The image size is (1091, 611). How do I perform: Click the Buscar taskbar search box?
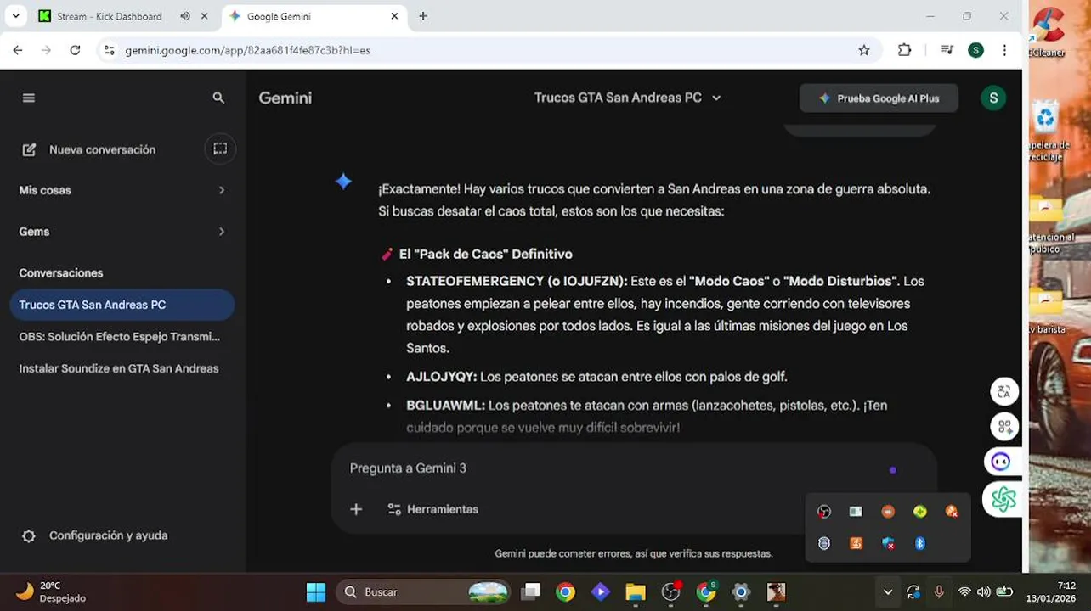(x=422, y=591)
